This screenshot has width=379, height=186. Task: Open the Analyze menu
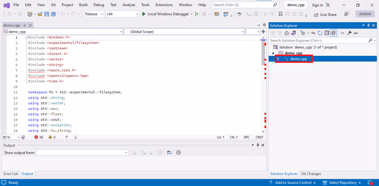click(129, 5)
